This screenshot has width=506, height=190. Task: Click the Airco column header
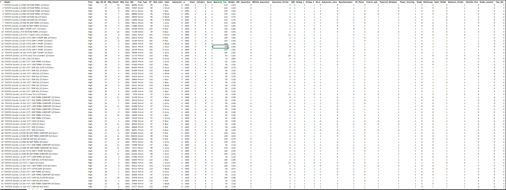318,2
